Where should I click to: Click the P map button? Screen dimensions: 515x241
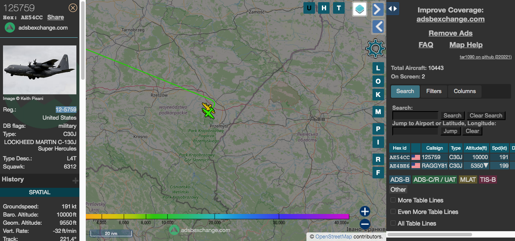point(378,129)
